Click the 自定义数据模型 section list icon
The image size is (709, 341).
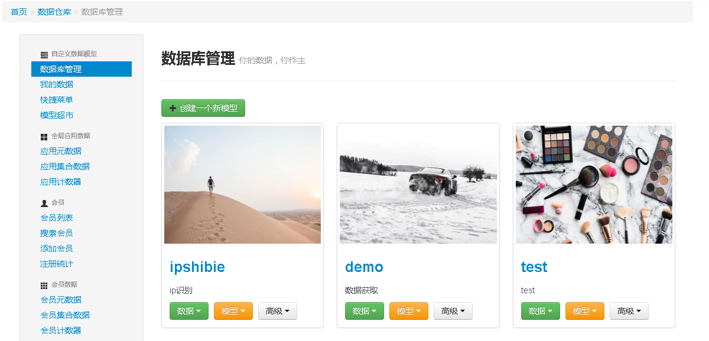tap(44, 54)
